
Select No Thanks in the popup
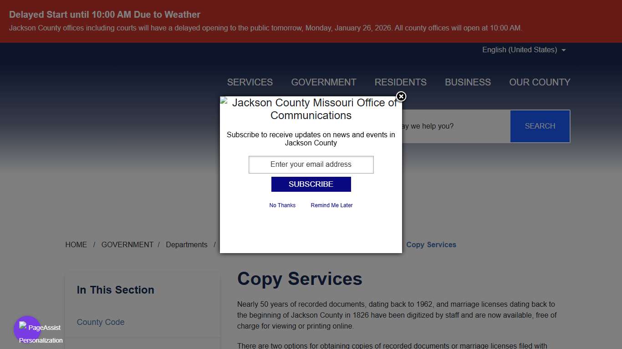(x=282, y=205)
